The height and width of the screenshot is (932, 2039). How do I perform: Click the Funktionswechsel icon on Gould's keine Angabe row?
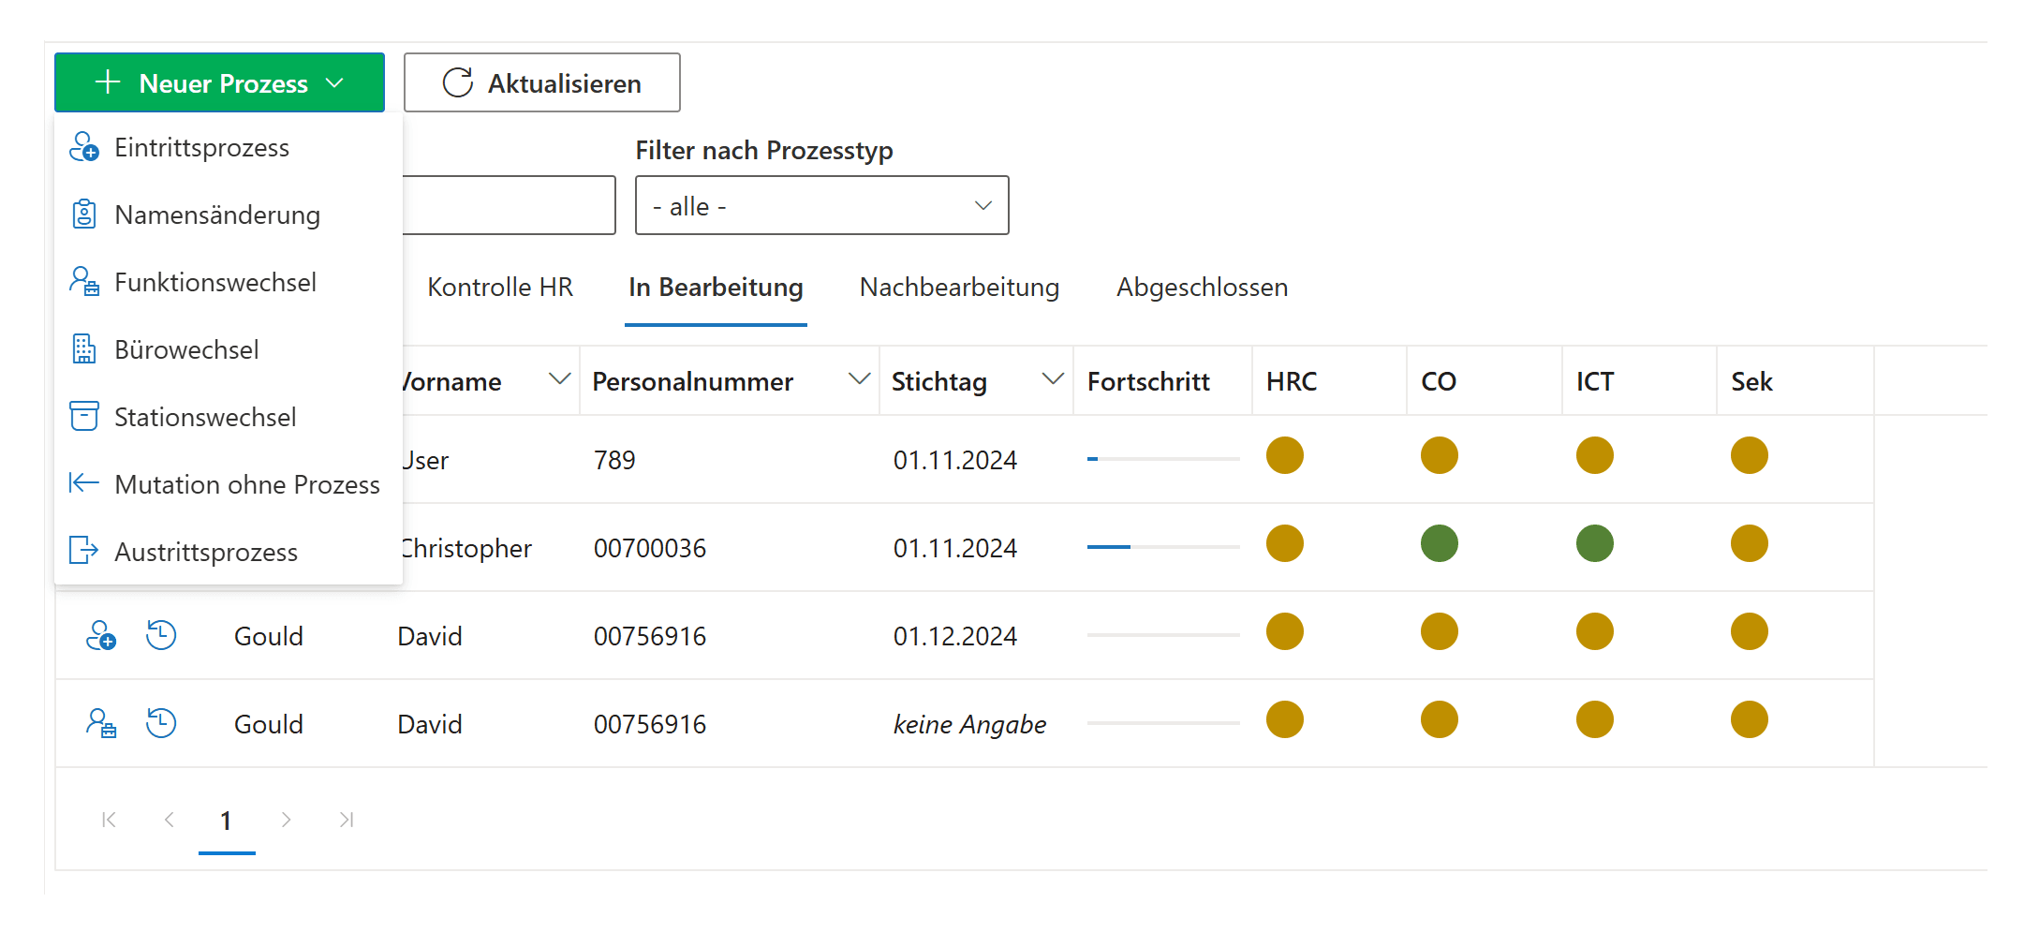pyautogui.click(x=101, y=722)
